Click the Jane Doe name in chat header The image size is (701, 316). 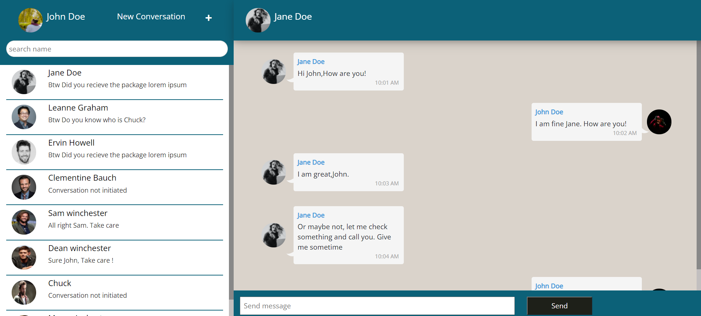pyautogui.click(x=293, y=17)
